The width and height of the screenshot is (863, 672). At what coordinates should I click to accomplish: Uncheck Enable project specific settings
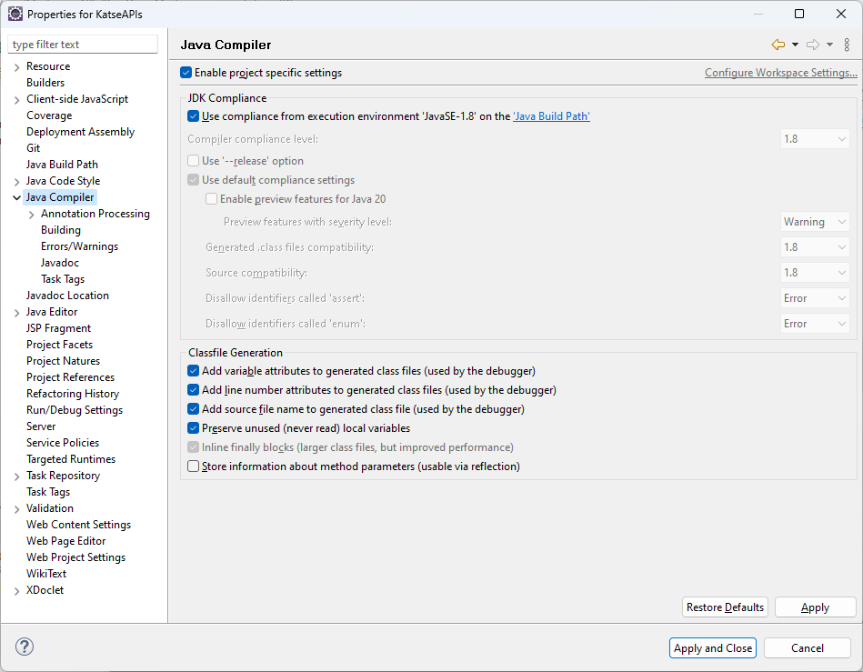click(x=186, y=73)
